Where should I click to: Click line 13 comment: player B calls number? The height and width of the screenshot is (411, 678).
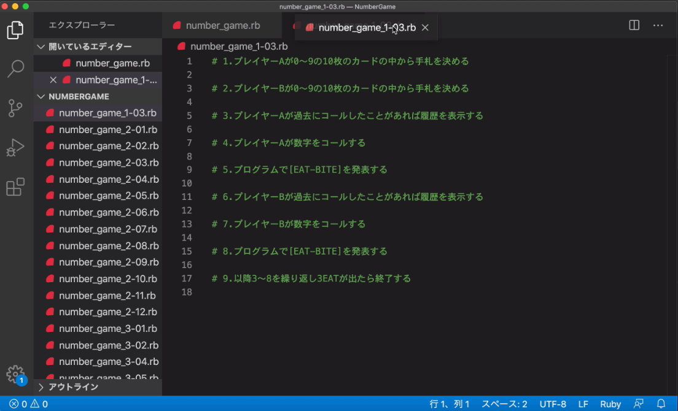point(289,224)
